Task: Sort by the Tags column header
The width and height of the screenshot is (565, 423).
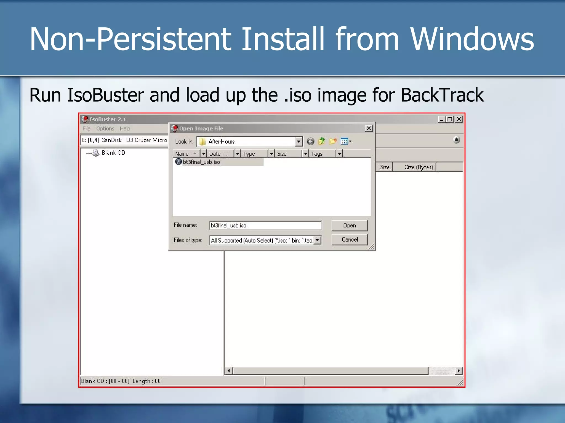Action: click(322, 154)
